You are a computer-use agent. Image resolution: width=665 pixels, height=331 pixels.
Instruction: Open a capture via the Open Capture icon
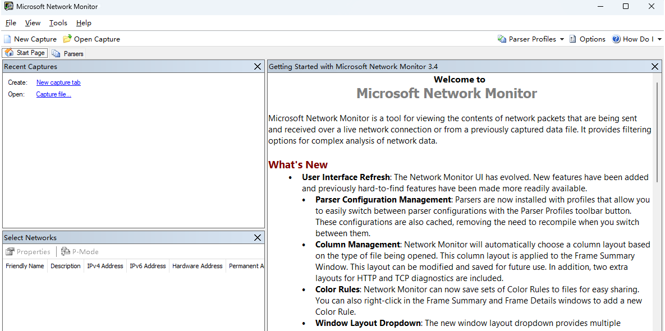coord(66,39)
